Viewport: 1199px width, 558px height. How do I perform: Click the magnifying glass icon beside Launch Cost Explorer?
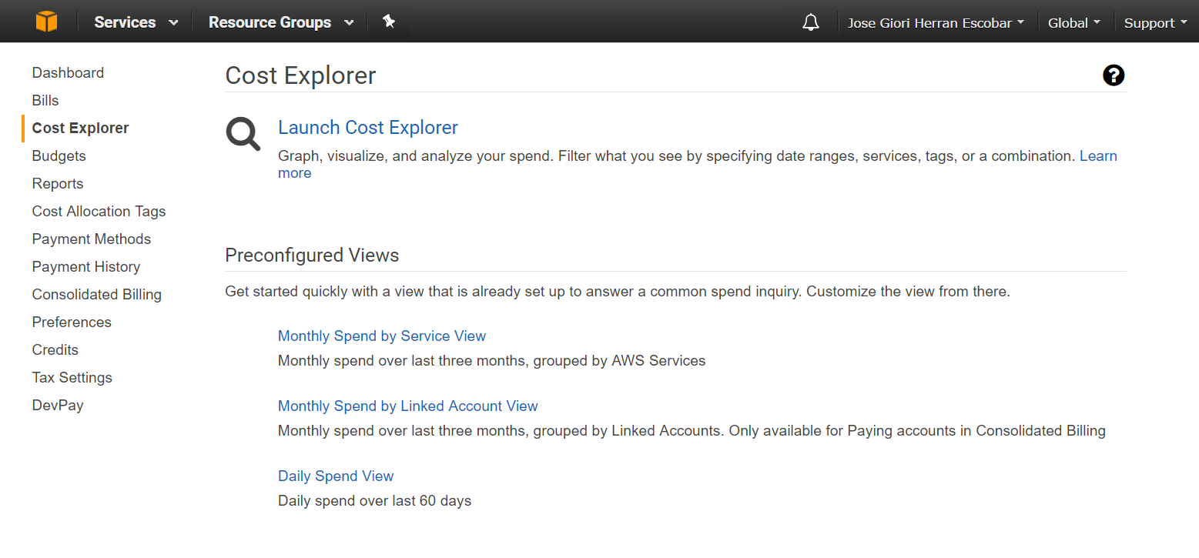coord(243,134)
